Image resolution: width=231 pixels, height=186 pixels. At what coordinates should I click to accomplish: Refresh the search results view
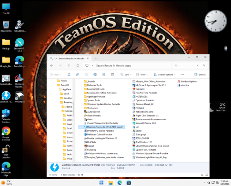tap(78, 65)
